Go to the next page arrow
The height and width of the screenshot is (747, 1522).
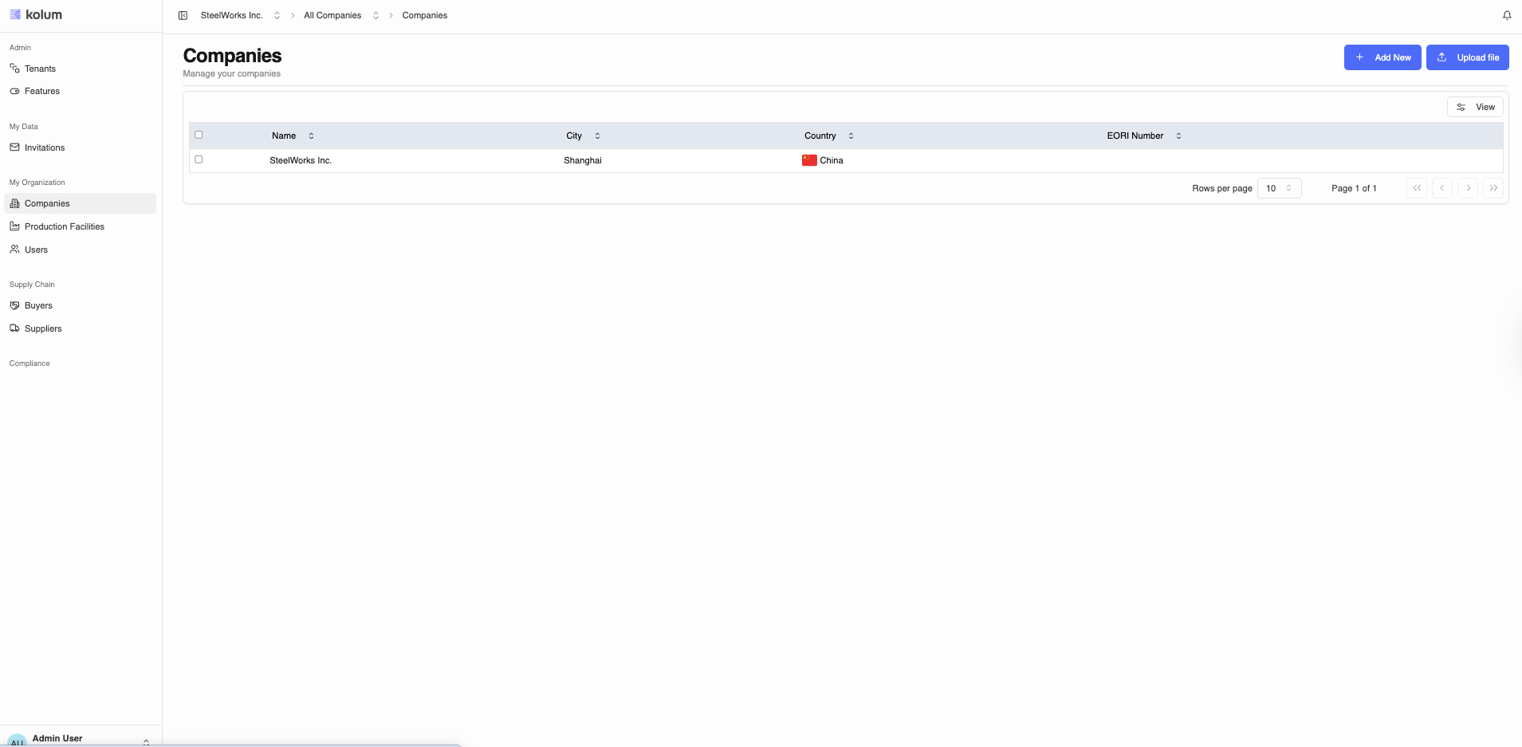pyautogui.click(x=1468, y=188)
